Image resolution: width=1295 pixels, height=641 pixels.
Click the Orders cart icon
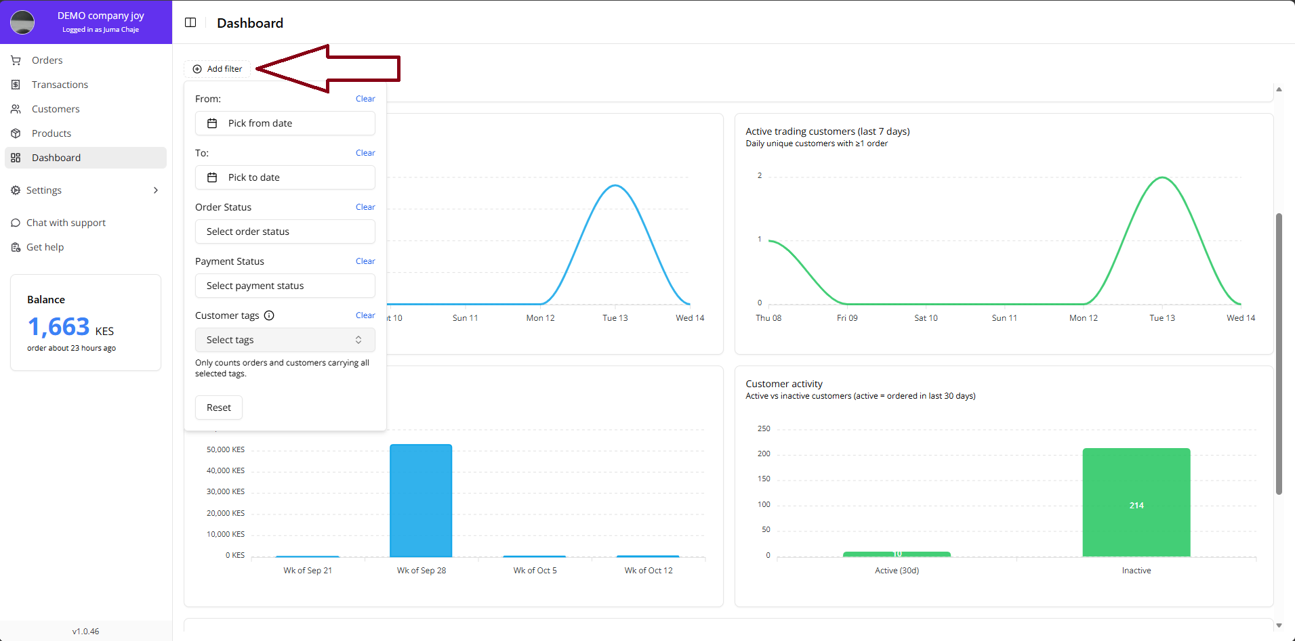(x=16, y=60)
